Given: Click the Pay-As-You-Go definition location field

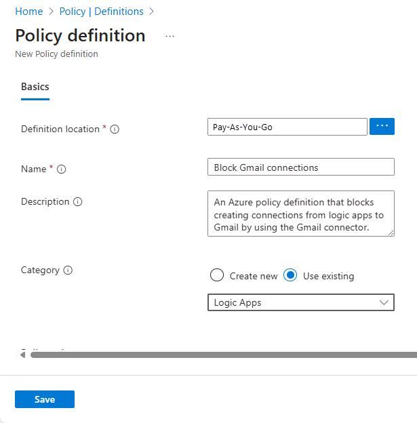Looking at the screenshot, I should coord(287,127).
